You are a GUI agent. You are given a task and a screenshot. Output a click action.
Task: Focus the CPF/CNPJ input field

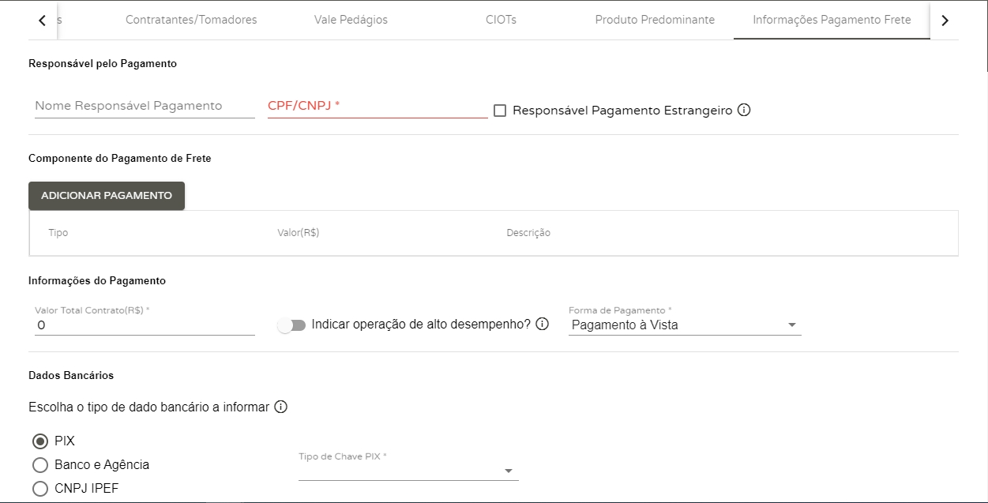tap(378, 107)
